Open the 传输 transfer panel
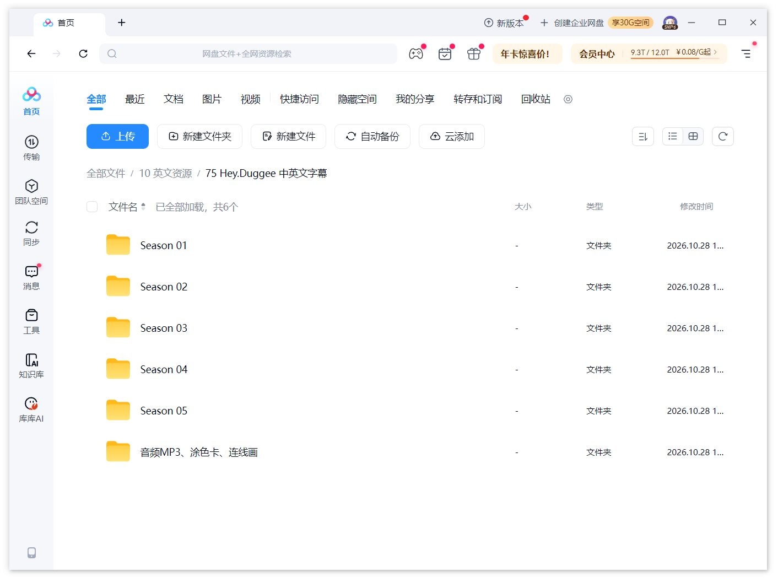The image size is (778, 582). coord(31,148)
